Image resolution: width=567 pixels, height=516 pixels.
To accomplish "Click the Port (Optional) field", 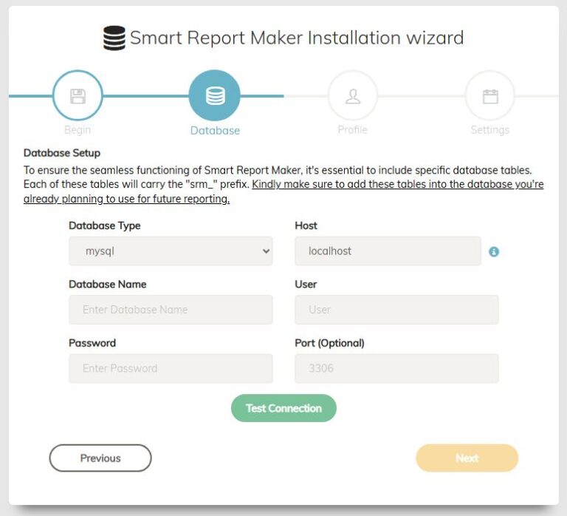I will [x=396, y=368].
